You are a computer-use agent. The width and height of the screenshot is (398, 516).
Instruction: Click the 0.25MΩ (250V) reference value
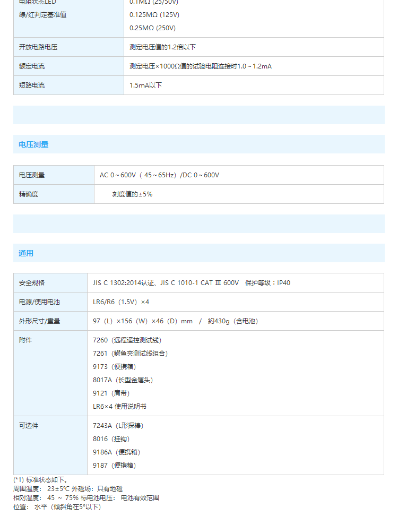pos(152,28)
